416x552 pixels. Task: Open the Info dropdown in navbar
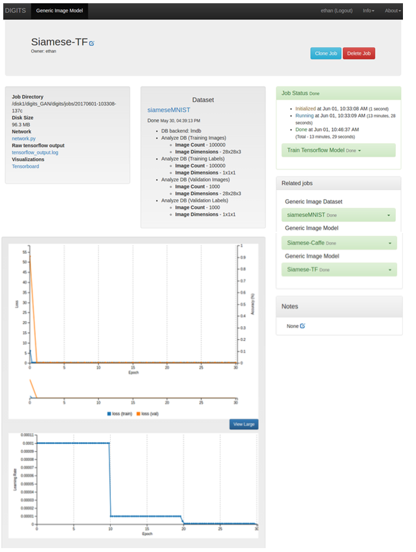coord(368,10)
